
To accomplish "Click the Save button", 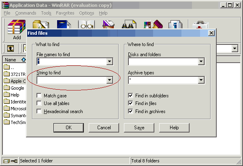I will coord(139,128).
